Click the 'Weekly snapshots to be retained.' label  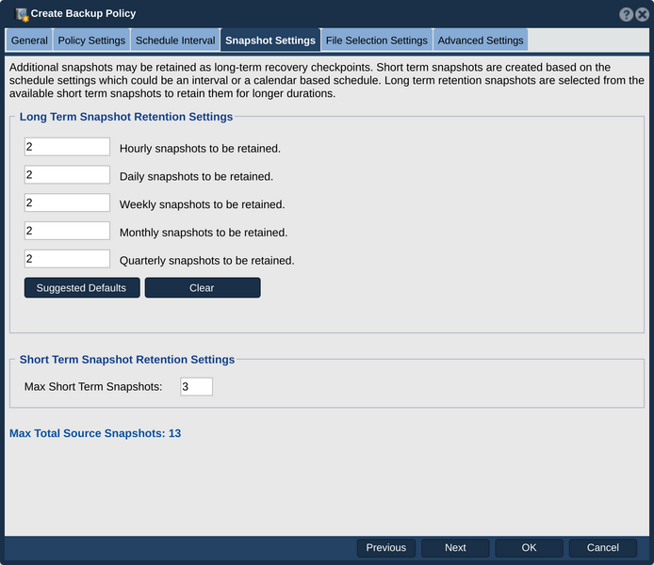pos(203,204)
